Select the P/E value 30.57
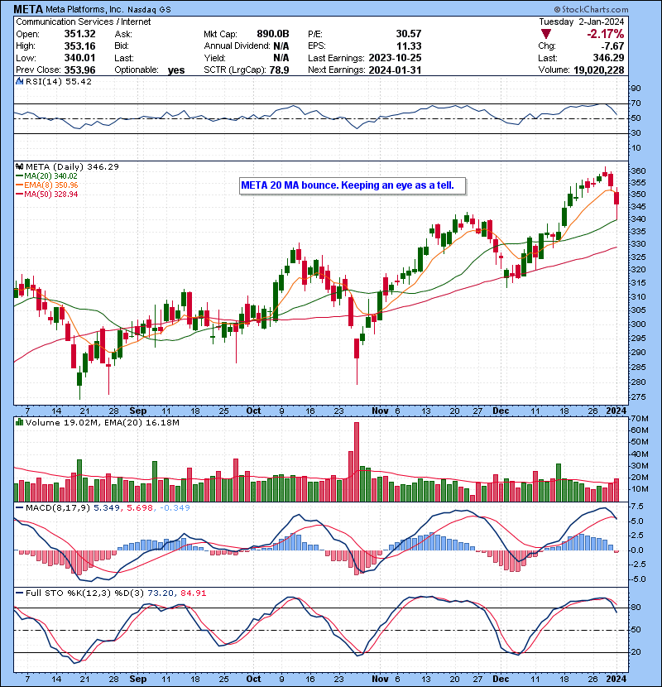Viewport: 662px width, 687px height. (x=408, y=34)
